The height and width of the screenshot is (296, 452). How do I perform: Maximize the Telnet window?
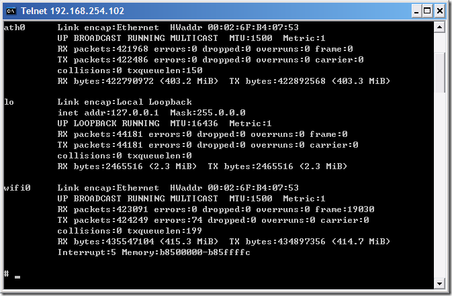click(x=428, y=11)
